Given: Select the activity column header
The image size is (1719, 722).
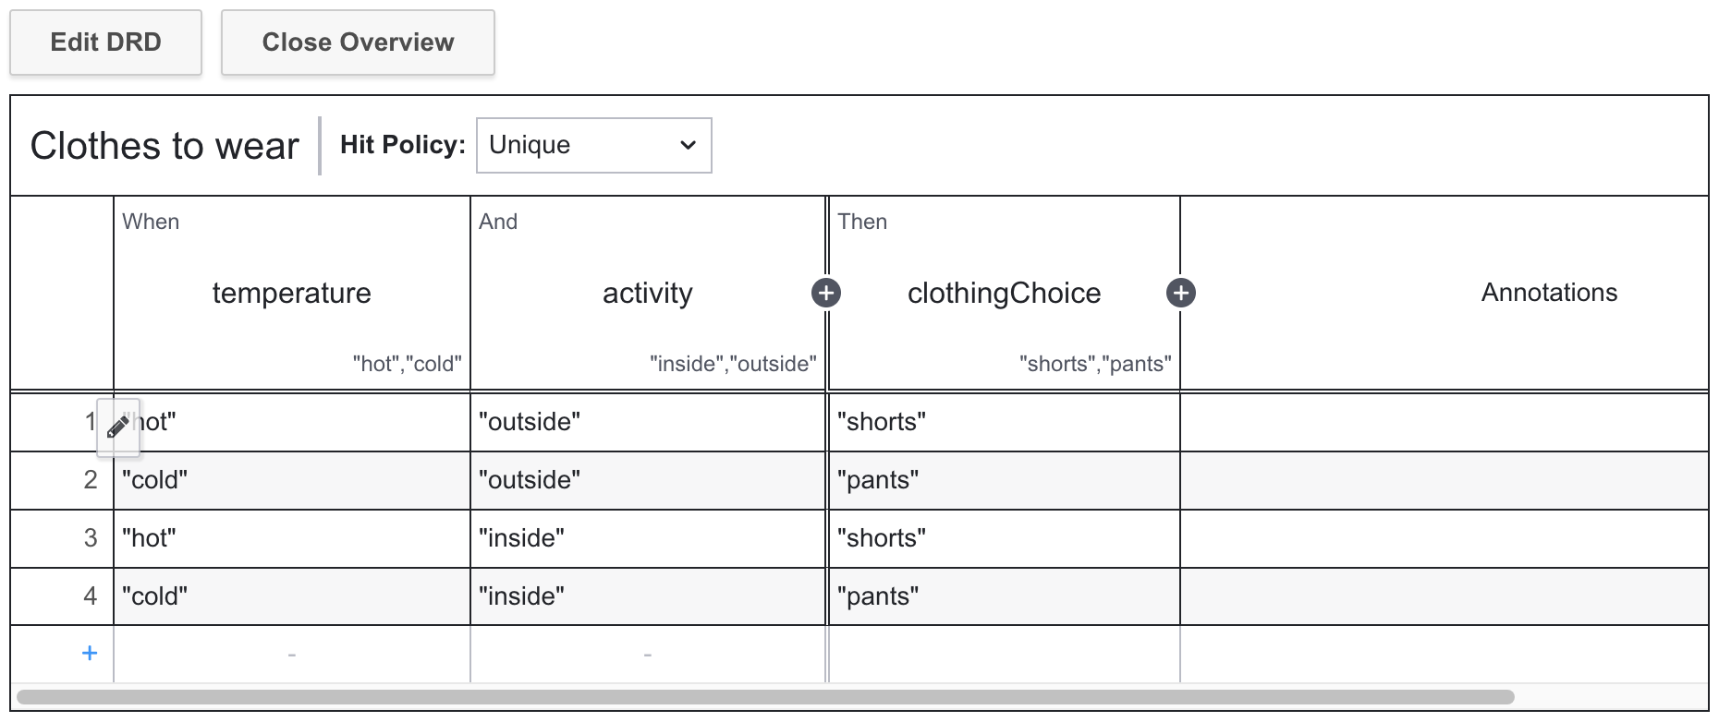Looking at the screenshot, I should coord(647,293).
